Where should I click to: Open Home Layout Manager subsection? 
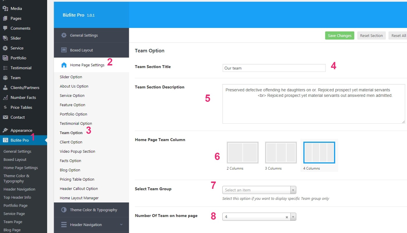click(79, 198)
